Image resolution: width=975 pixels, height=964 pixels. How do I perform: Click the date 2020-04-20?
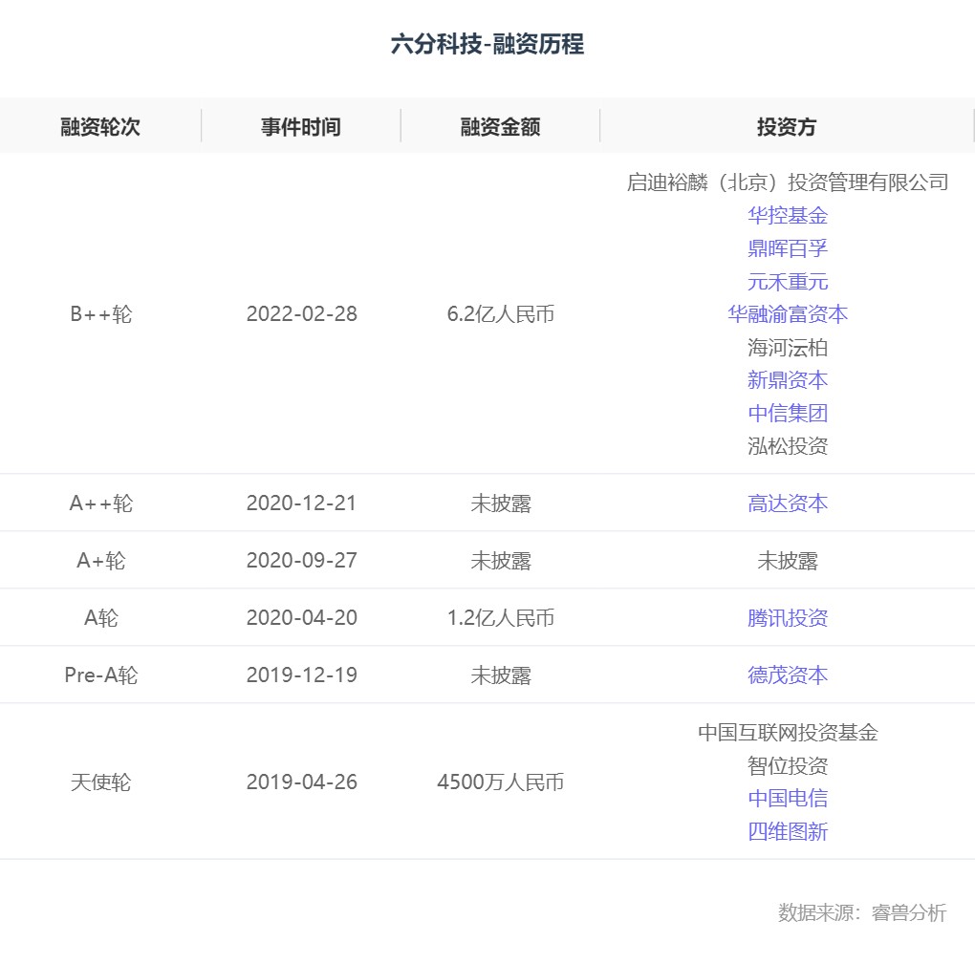pyautogui.click(x=301, y=618)
